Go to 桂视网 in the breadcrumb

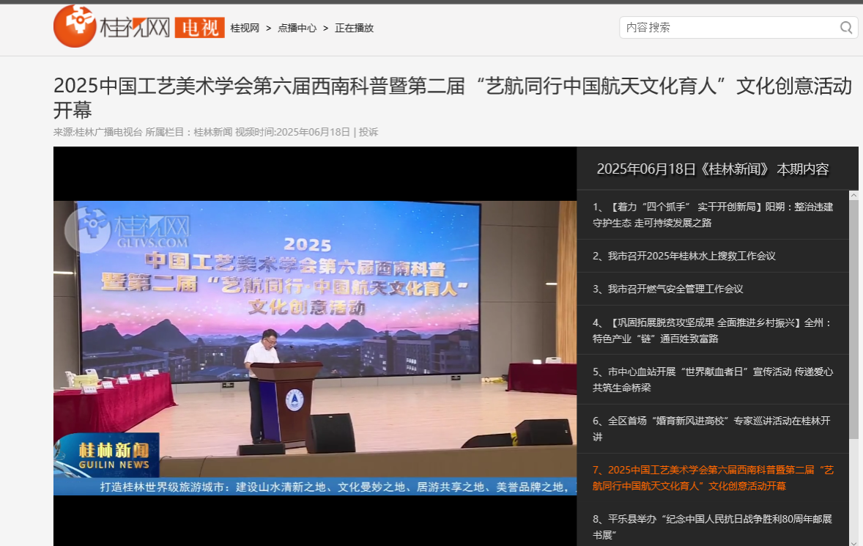245,28
